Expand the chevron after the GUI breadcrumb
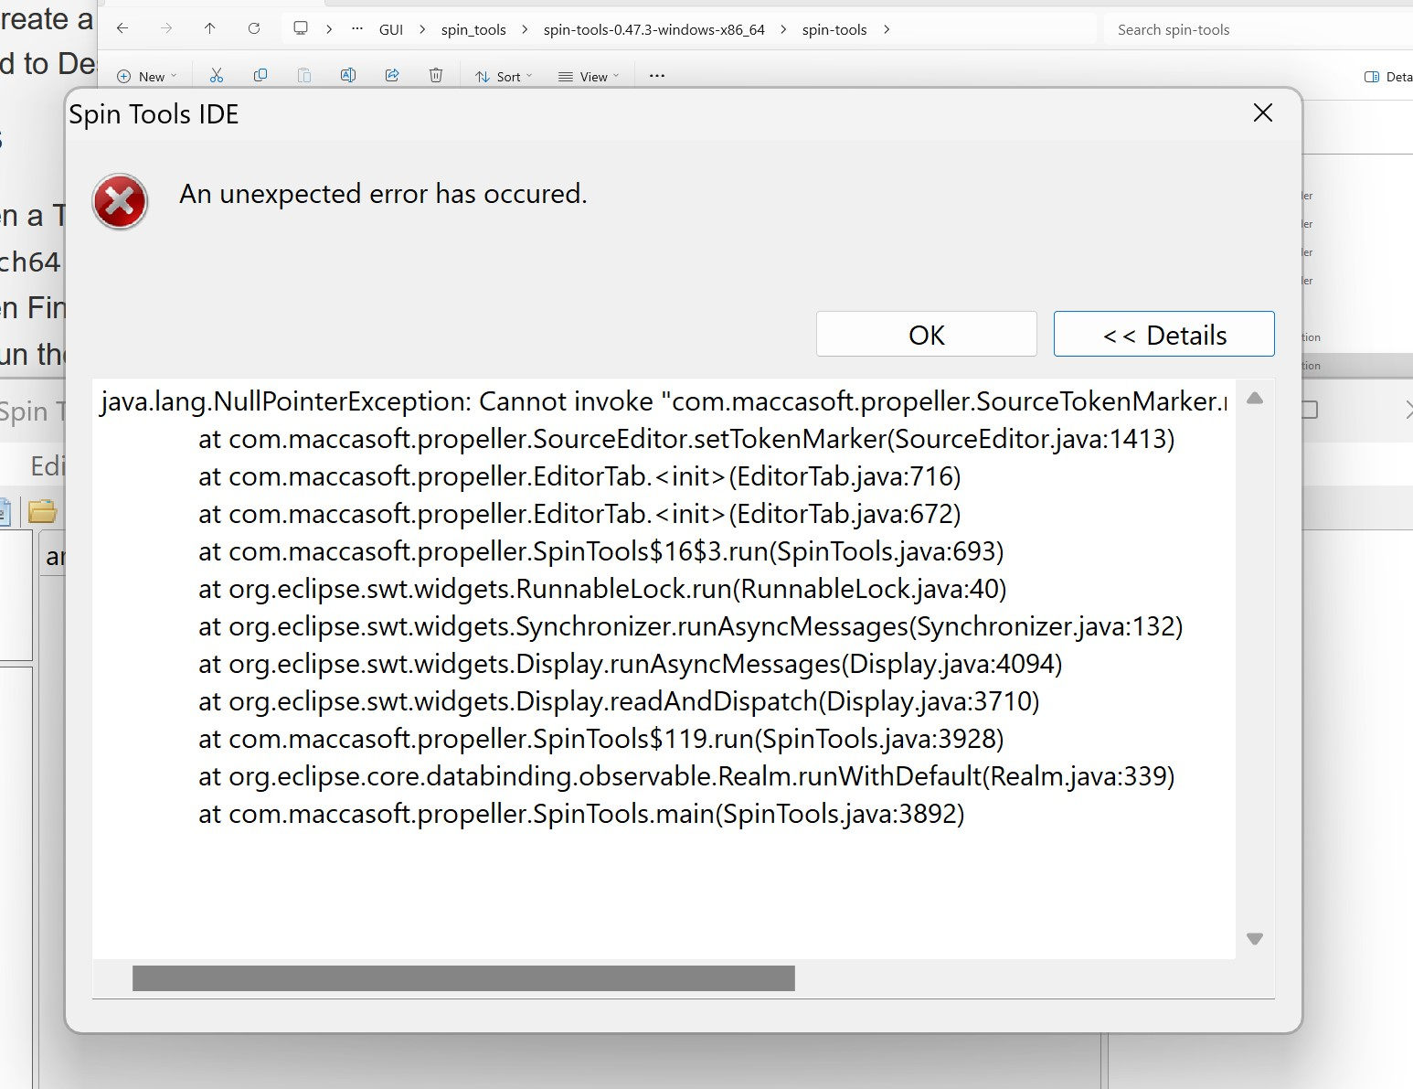The width and height of the screenshot is (1413, 1089). click(422, 30)
